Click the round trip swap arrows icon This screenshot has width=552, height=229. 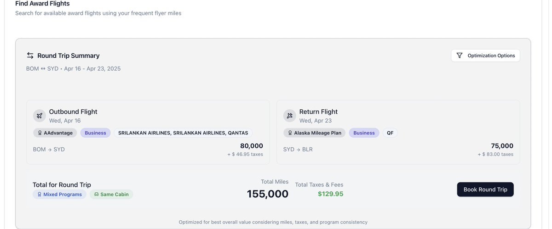[x=30, y=56]
